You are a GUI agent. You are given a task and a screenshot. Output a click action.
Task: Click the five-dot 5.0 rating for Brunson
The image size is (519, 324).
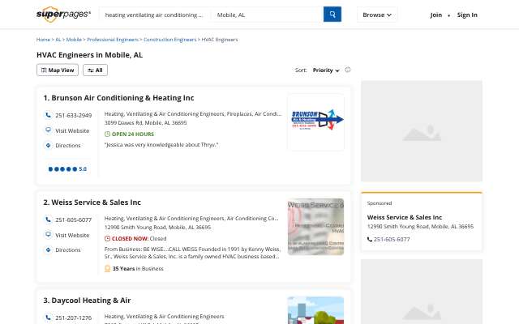[x=67, y=169]
